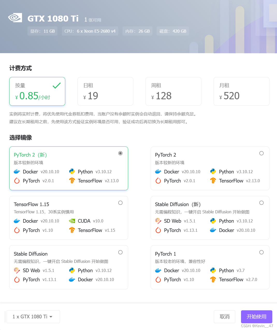
Task: Click the dropdown arrow beside 1 x GTX 1080 Ti
Action: point(51,317)
